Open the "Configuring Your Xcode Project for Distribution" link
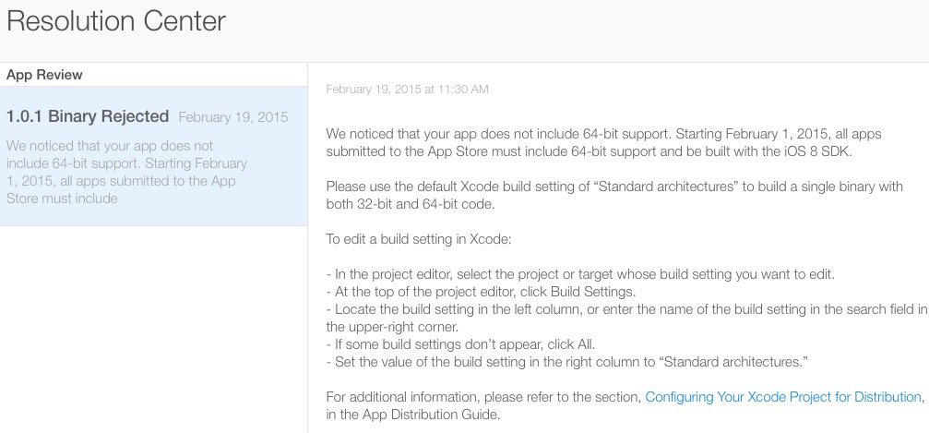The height and width of the screenshot is (433, 929). (x=782, y=397)
